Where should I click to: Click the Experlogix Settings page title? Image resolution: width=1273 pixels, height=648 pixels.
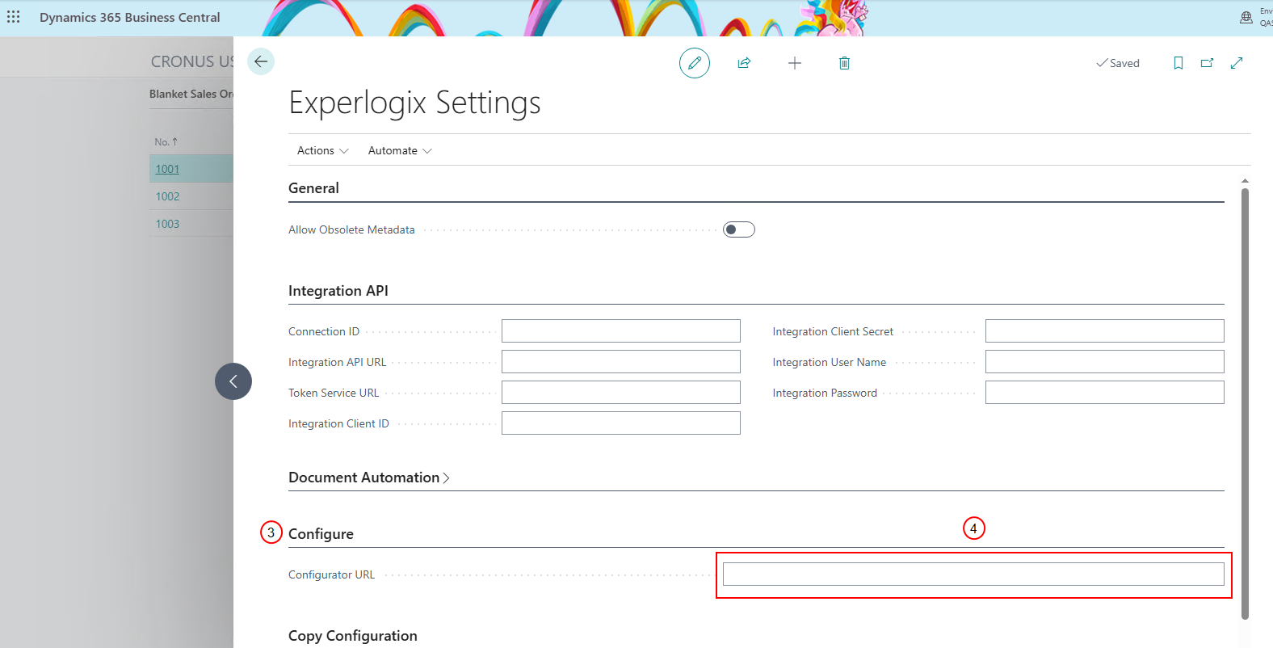pyautogui.click(x=414, y=103)
